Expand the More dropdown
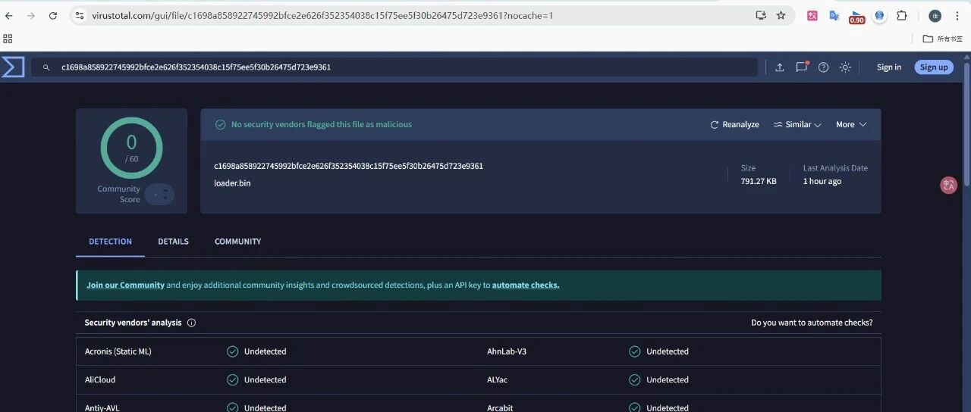This screenshot has height=412, width=971. (851, 124)
